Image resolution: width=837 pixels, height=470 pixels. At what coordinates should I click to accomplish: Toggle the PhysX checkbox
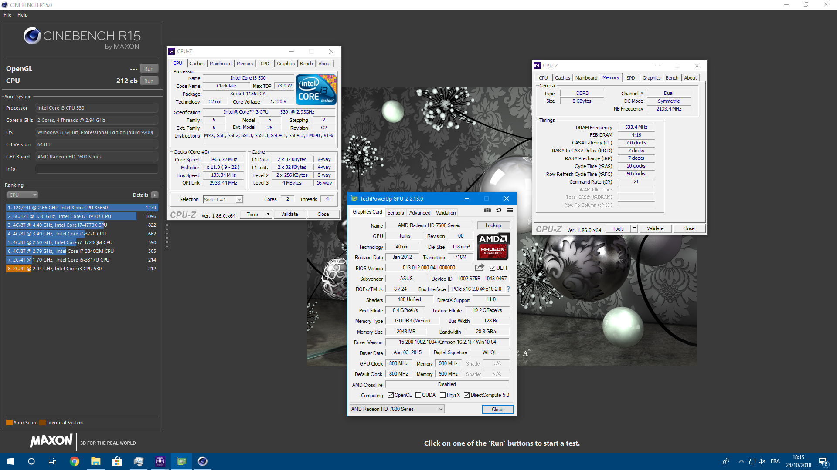pos(443,395)
